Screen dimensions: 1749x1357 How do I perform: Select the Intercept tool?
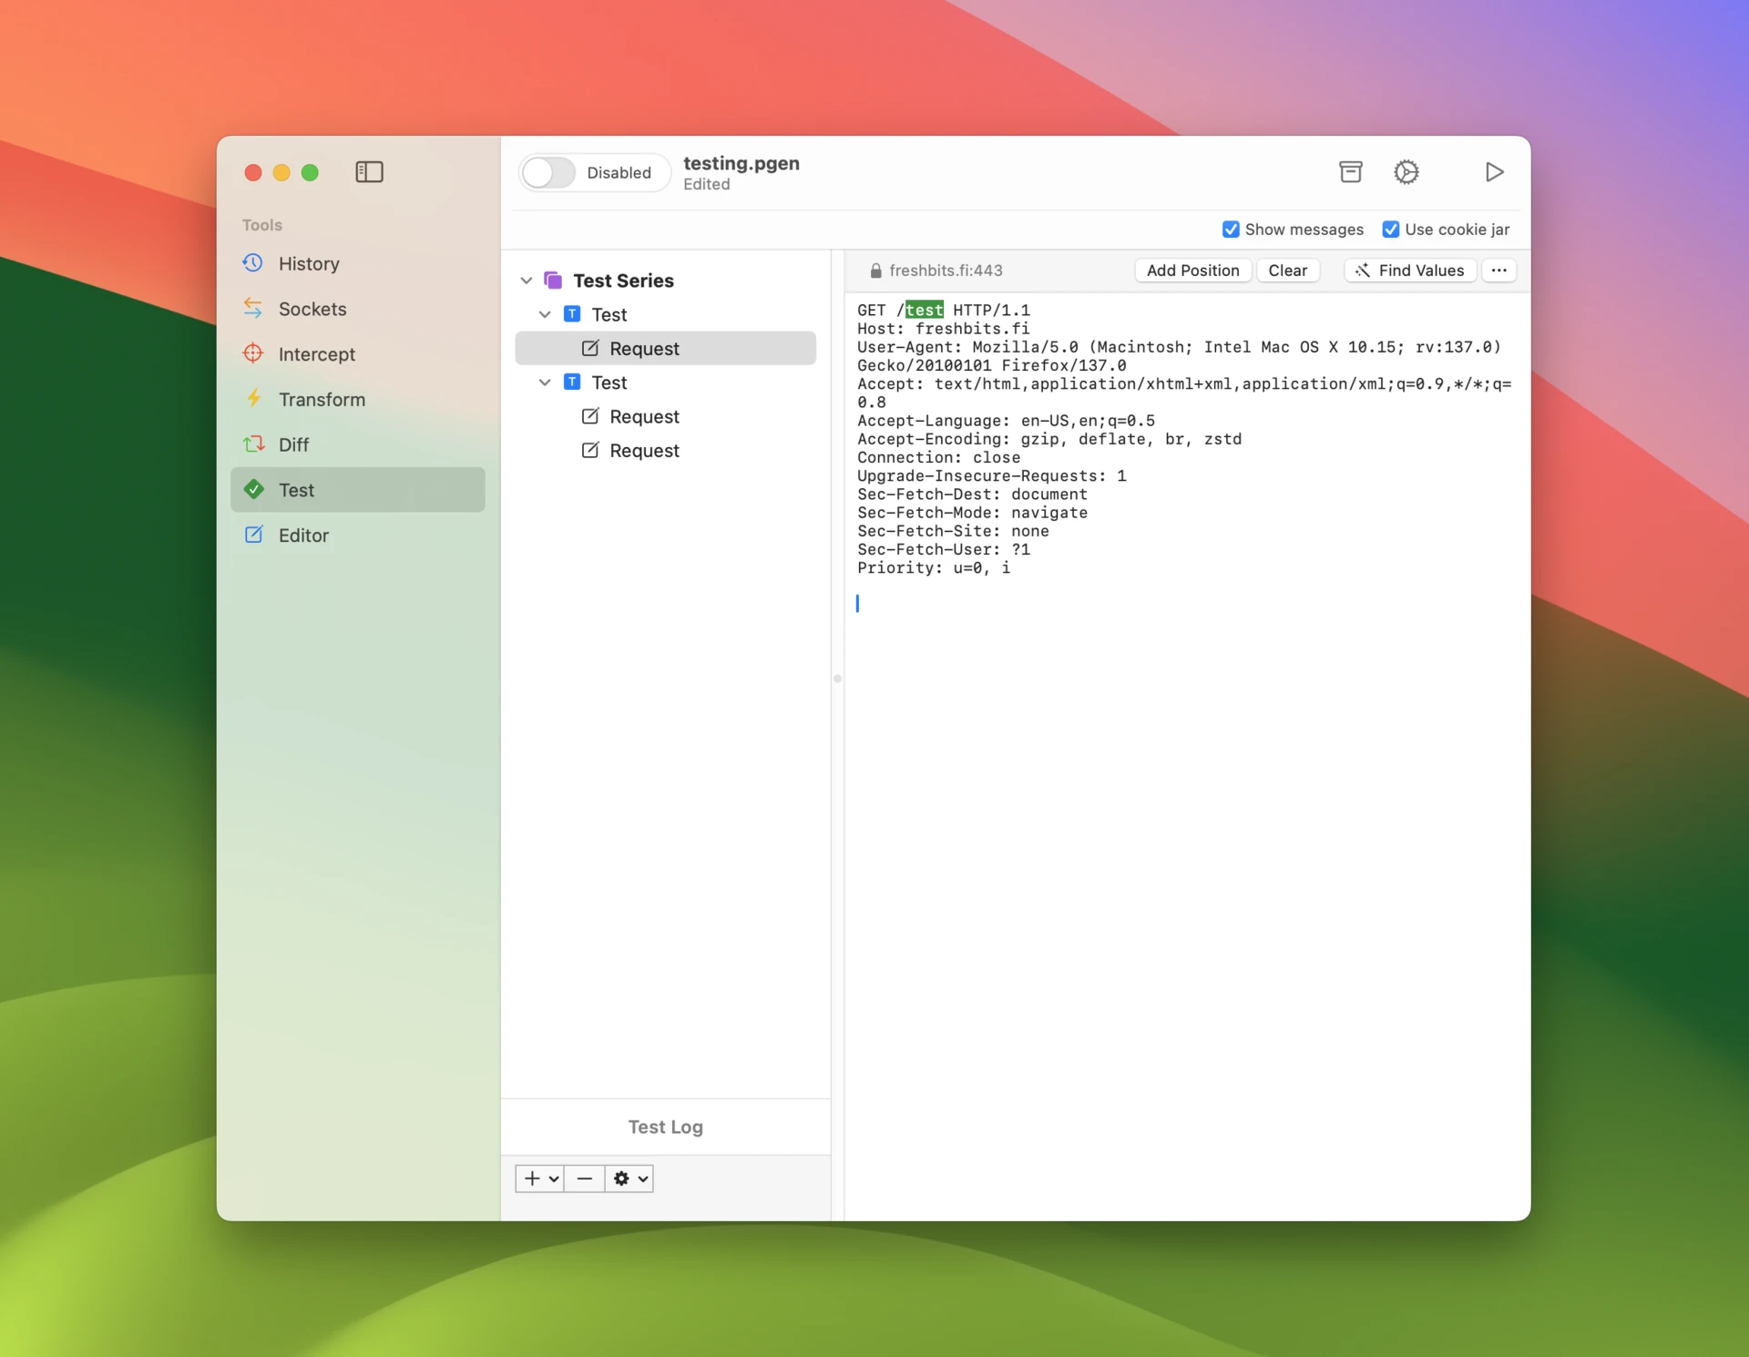(x=316, y=354)
